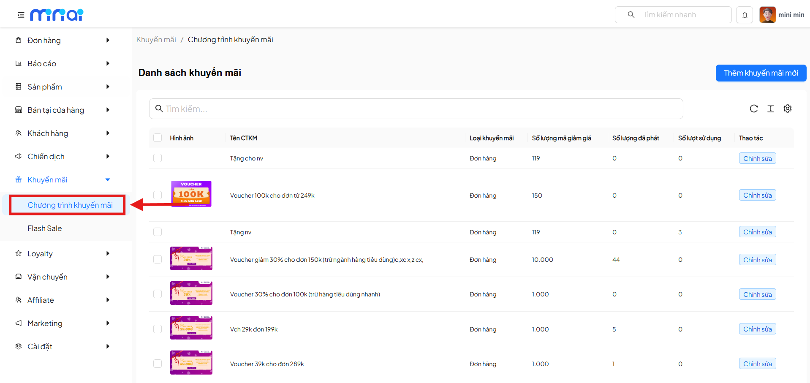
Task: Toggle the select-all checkbox in table header
Action: tap(158, 138)
